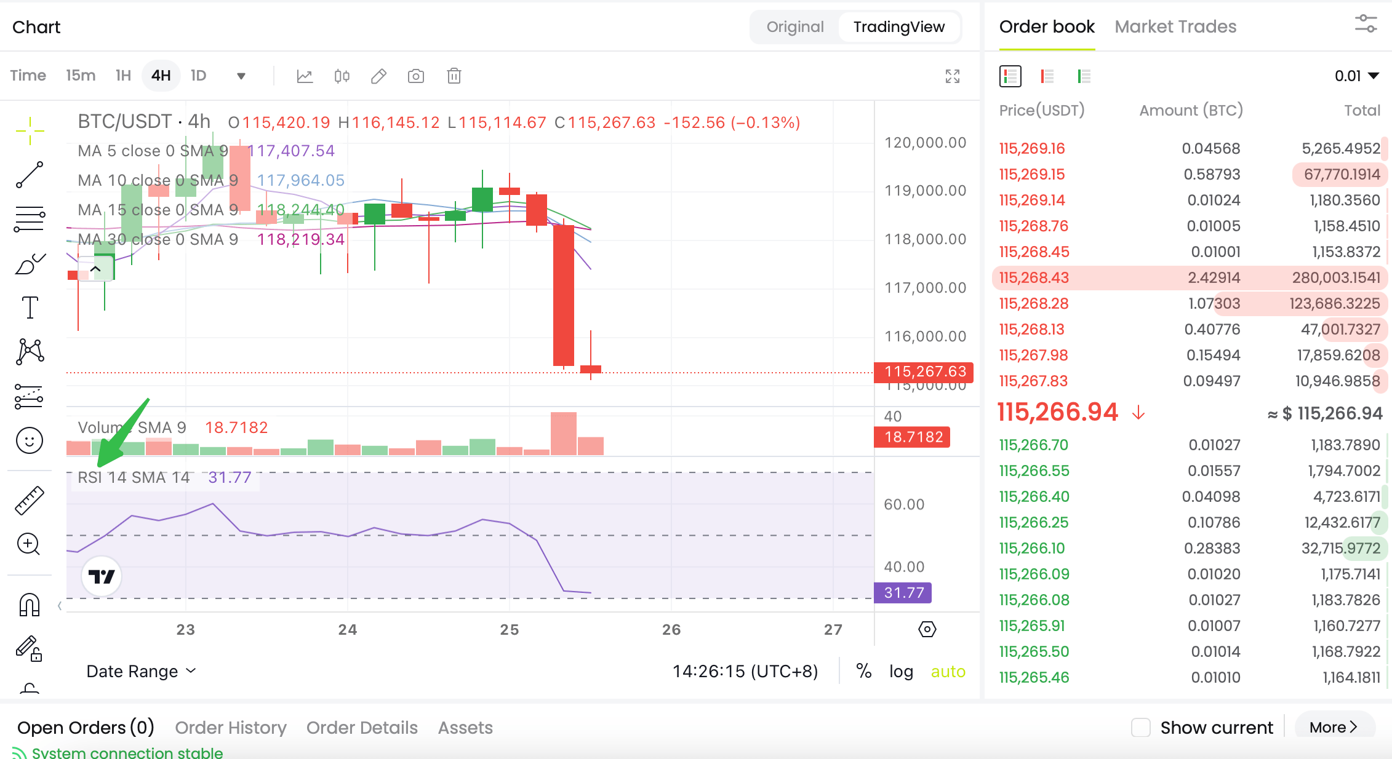The image size is (1392, 759).
Task: Switch to the Order book tab
Action: point(1047,26)
